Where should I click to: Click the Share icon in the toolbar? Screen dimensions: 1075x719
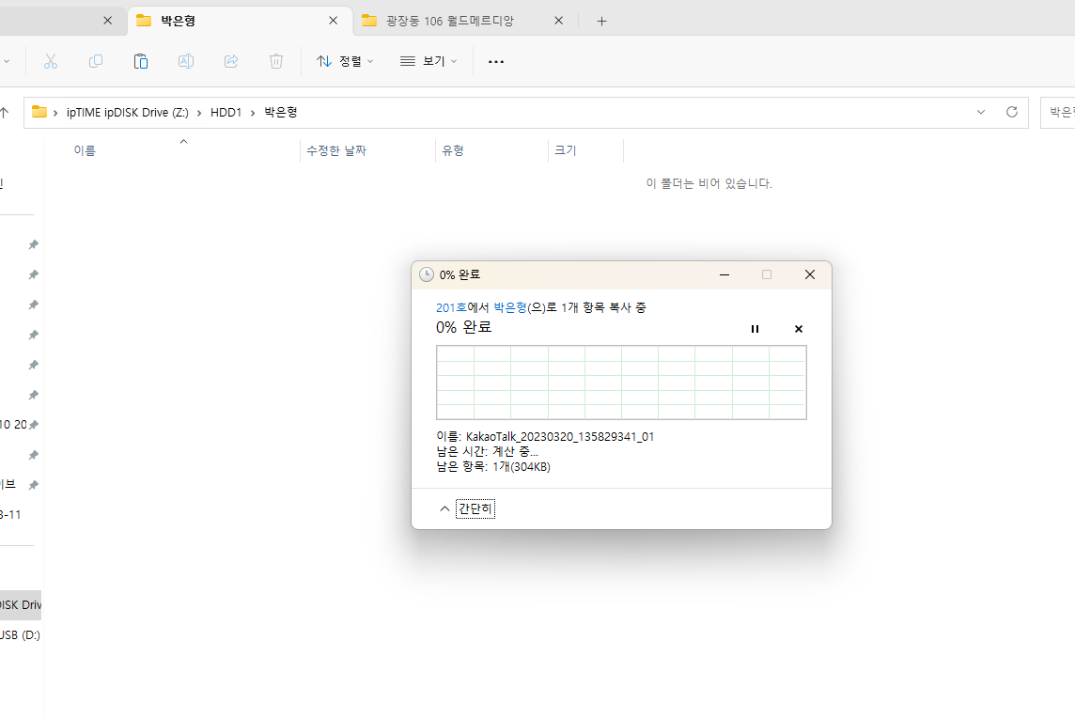[231, 62]
